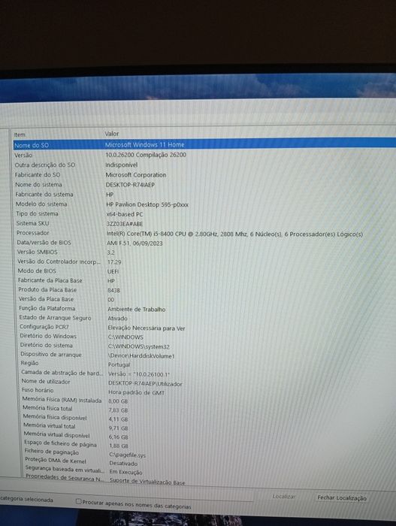Click the Fechar Localização button
This screenshot has width=396, height=526.
click(x=342, y=497)
